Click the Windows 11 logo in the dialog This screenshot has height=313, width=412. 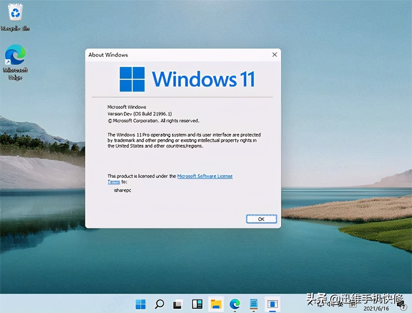[133, 78]
